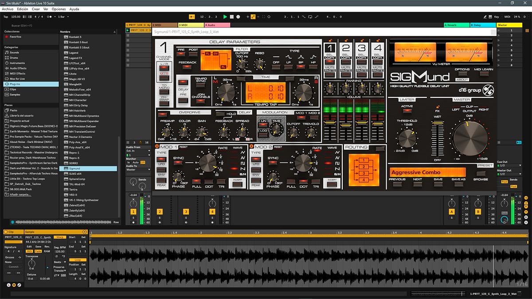
Task: Switch the filter PRE button in Sigmund
Action: coord(181,54)
